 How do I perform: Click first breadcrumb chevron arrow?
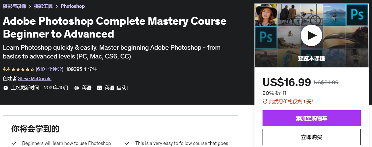click(x=30, y=6)
